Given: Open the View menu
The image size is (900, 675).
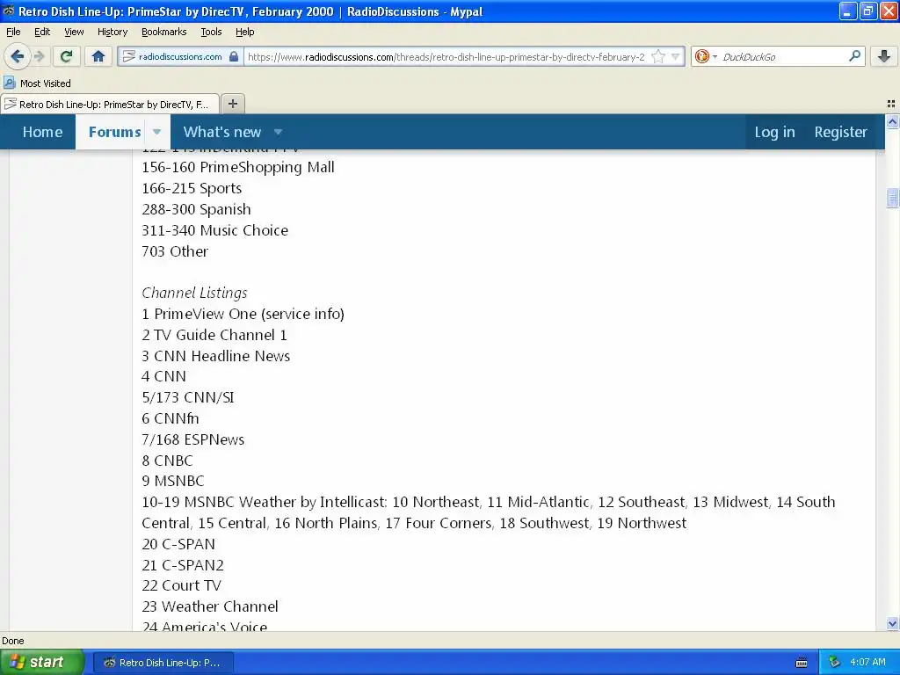Looking at the screenshot, I should [74, 32].
